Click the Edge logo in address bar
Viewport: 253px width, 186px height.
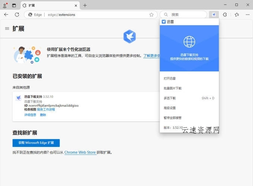(x=30, y=15)
